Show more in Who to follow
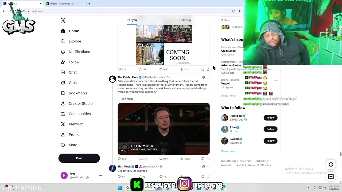 (228, 151)
